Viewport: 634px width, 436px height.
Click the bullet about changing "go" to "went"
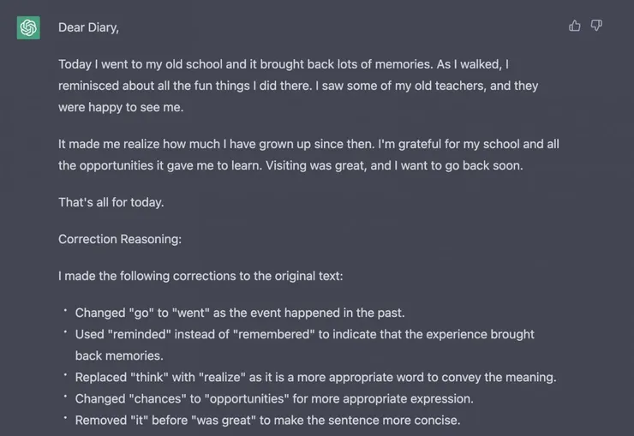pyautogui.click(x=240, y=313)
